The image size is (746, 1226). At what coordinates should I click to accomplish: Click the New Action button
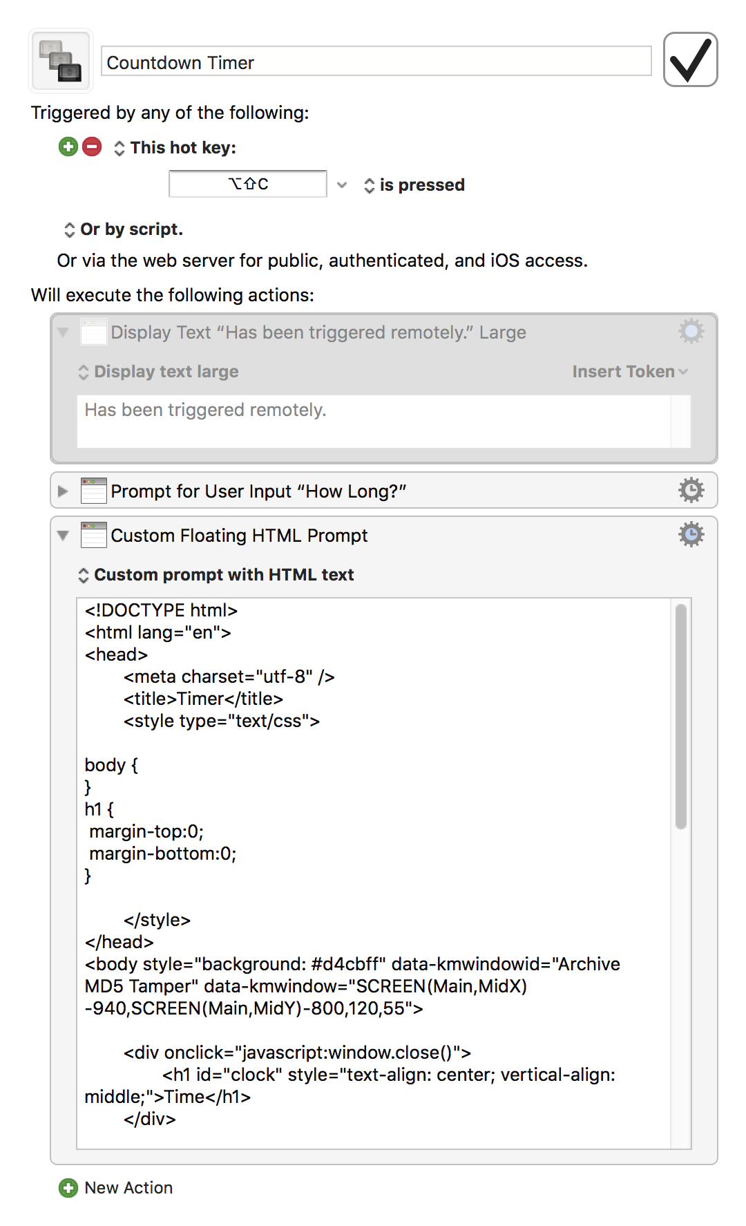click(x=128, y=1188)
